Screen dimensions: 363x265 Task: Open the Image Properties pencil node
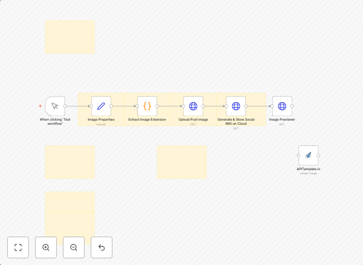point(101,106)
